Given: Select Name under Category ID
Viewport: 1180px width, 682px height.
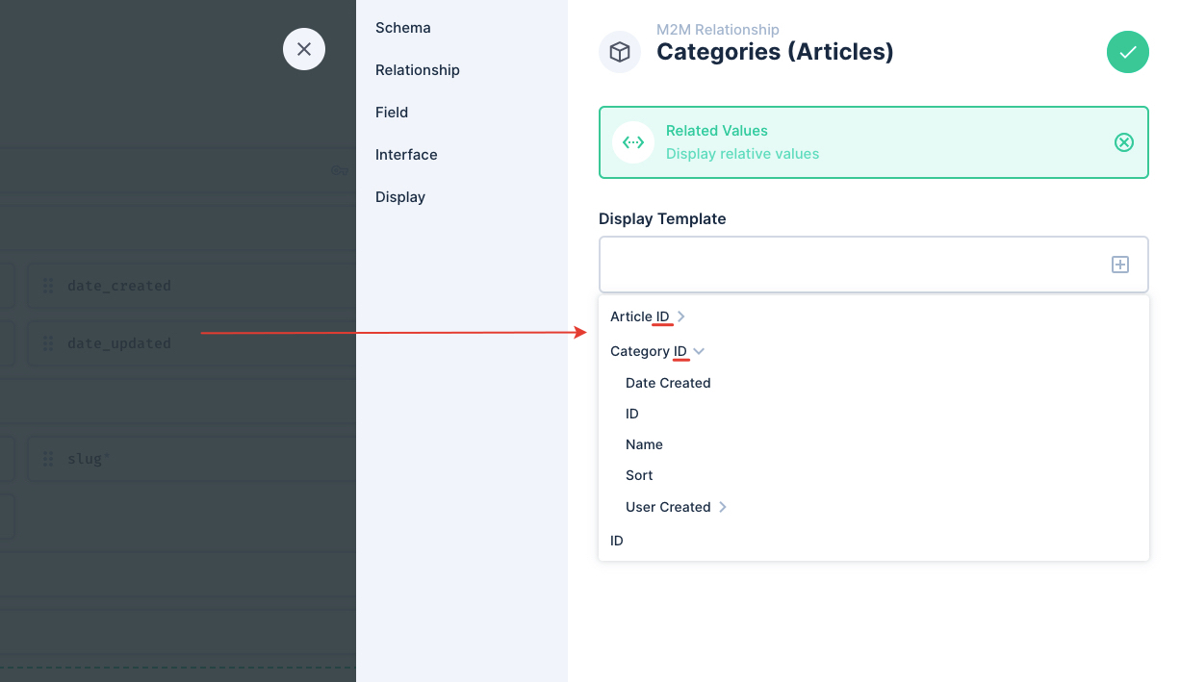Looking at the screenshot, I should [644, 444].
